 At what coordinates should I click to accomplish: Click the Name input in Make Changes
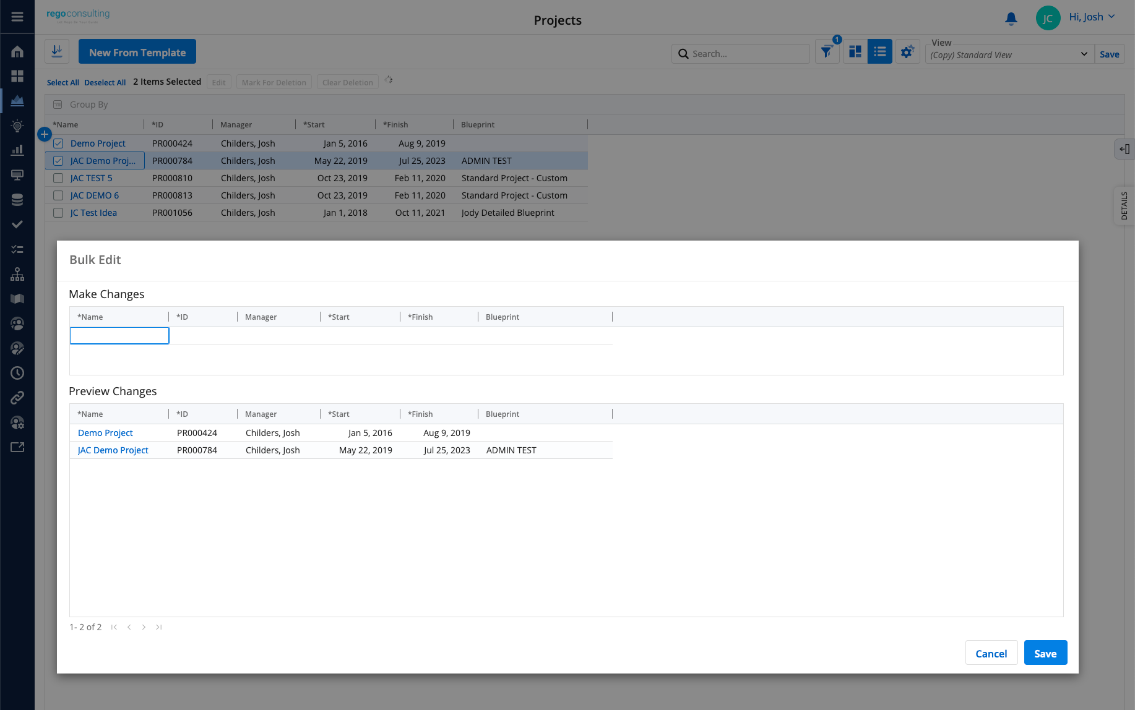(x=119, y=336)
